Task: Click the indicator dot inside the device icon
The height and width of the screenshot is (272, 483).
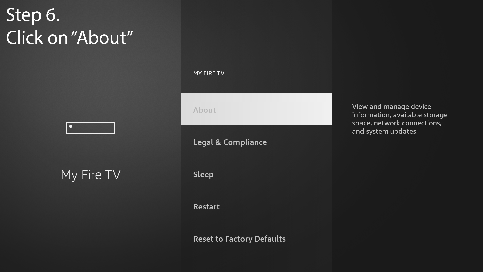Action: tap(71, 126)
